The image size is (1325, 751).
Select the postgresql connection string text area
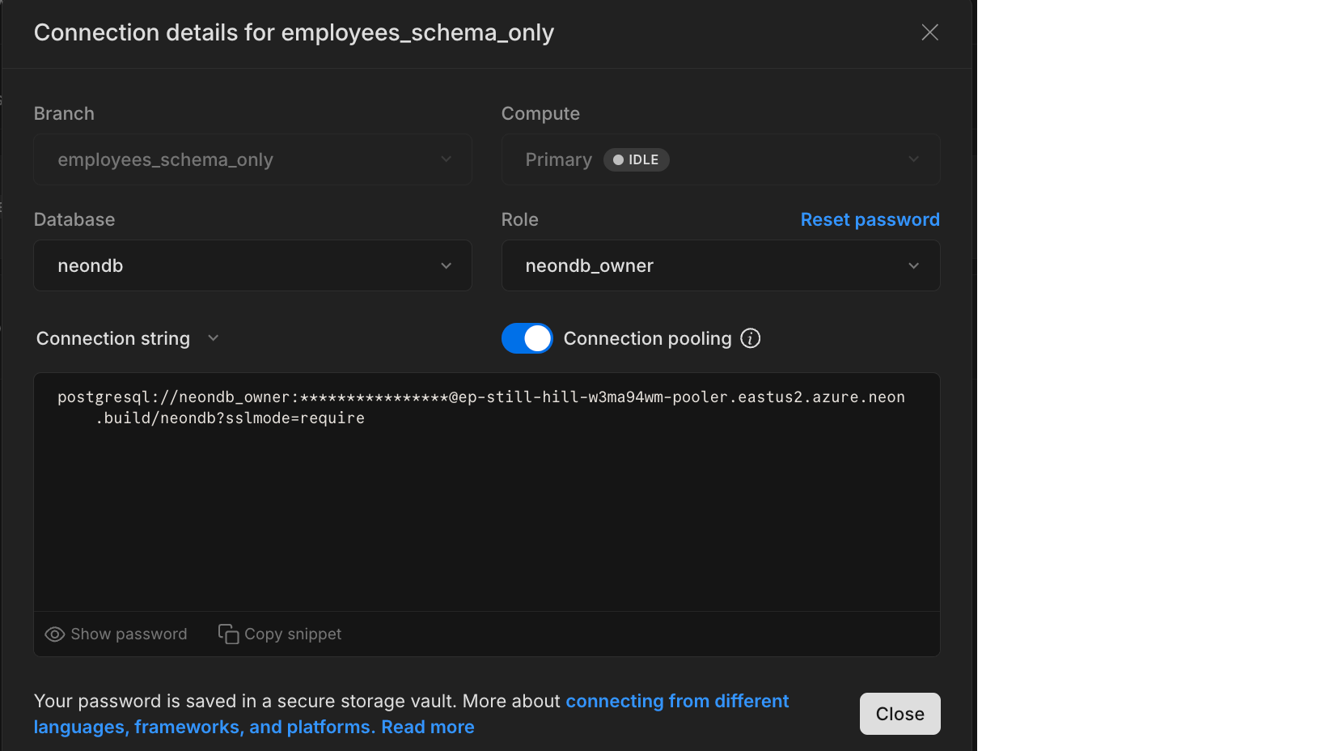pyautogui.click(x=485, y=486)
